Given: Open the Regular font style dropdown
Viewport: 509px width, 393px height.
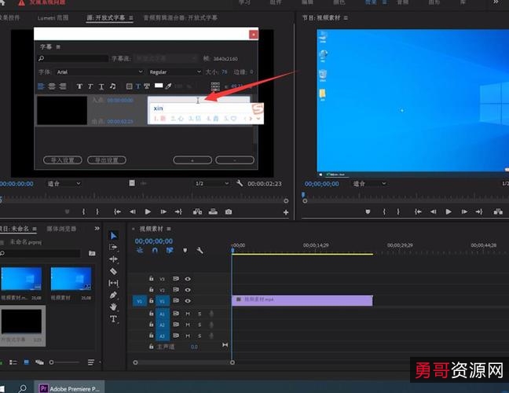Looking at the screenshot, I should 174,72.
